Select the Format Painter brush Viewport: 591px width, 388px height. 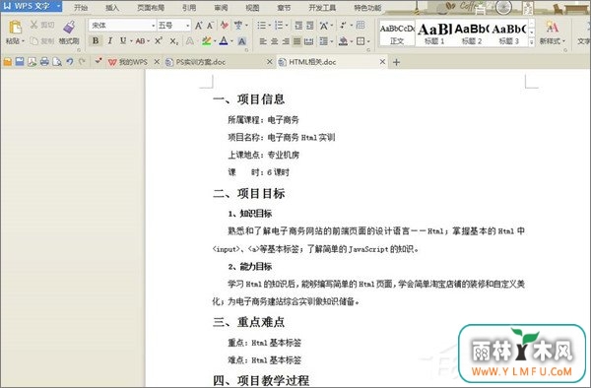(x=69, y=28)
